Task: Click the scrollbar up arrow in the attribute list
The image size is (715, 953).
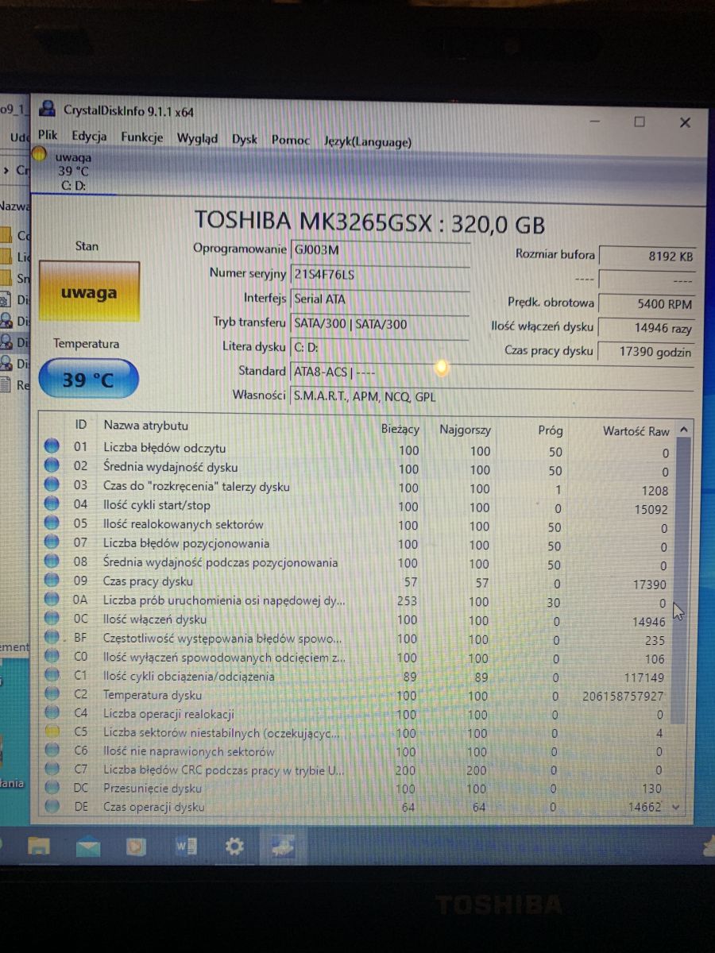Action: (684, 430)
